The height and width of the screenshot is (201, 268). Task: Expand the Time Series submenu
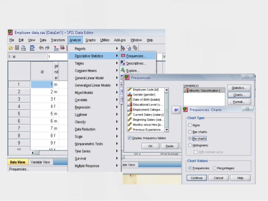[x=95, y=151]
